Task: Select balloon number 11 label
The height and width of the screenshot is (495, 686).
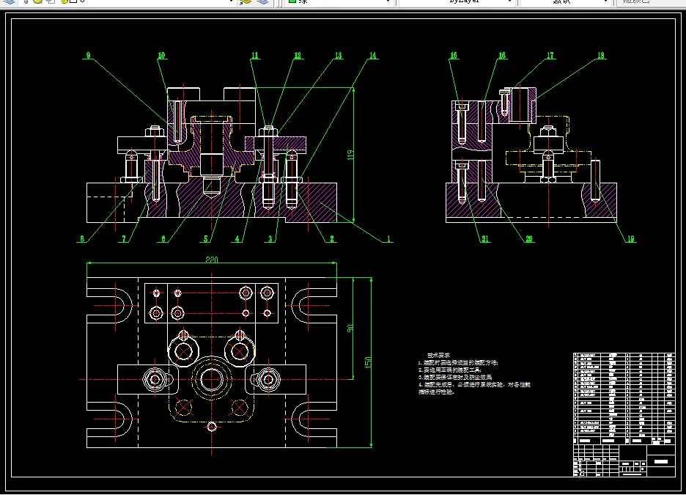Action: pyautogui.click(x=255, y=55)
